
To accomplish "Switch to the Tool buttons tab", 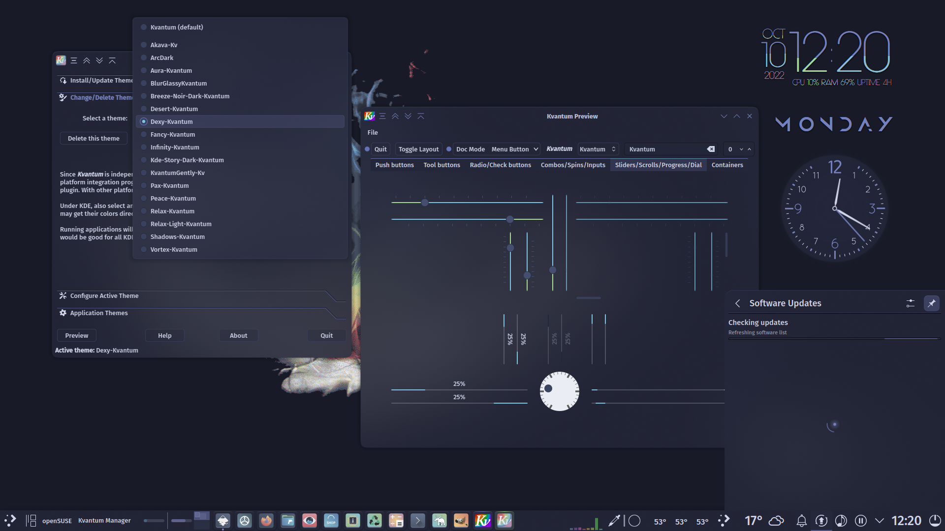I will point(441,165).
